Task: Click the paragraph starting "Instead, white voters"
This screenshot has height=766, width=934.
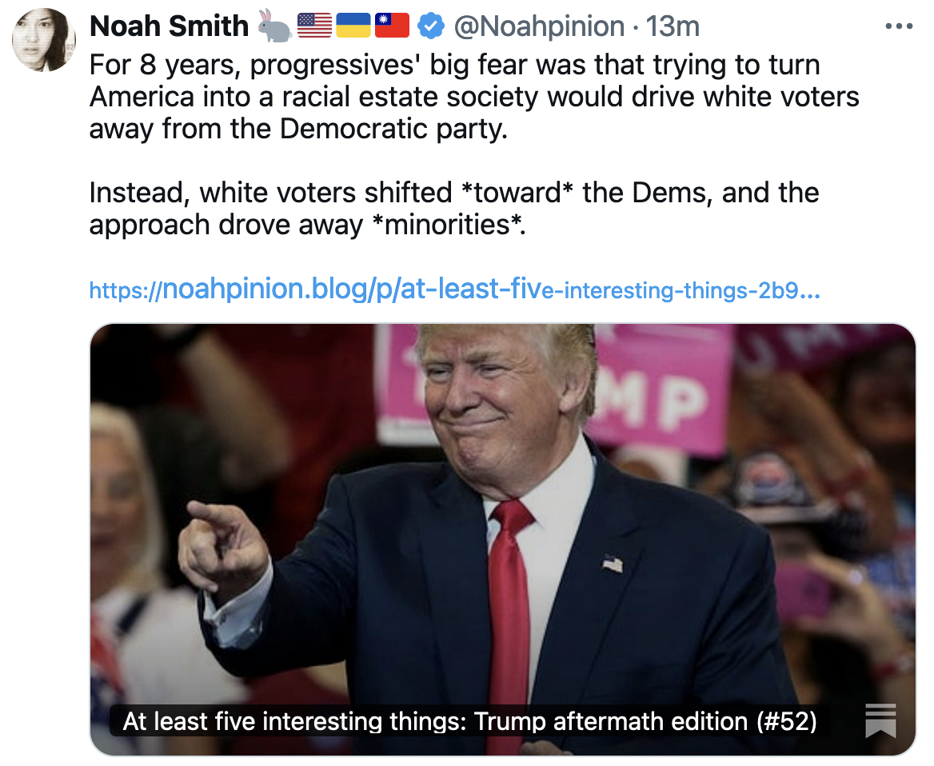Action: coord(454,209)
